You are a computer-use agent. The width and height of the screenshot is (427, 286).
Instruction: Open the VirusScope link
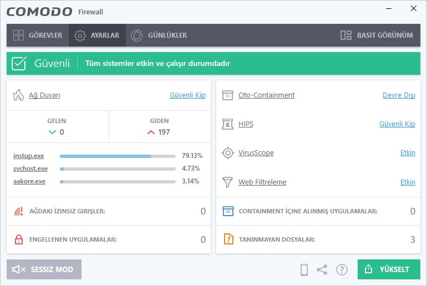(x=256, y=153)
